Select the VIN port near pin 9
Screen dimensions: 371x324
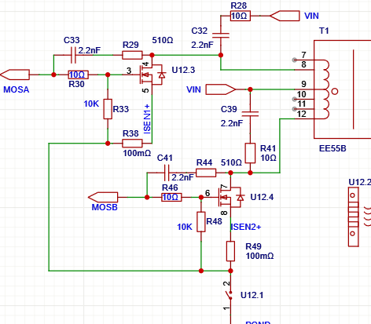point(221,89)
